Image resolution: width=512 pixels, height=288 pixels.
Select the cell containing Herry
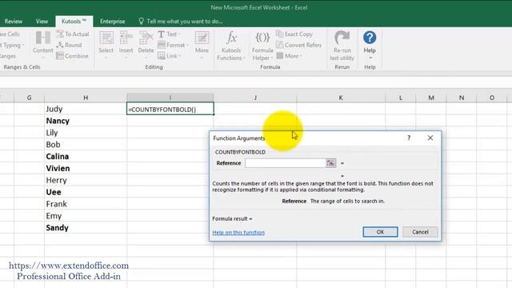coord(86,180)
